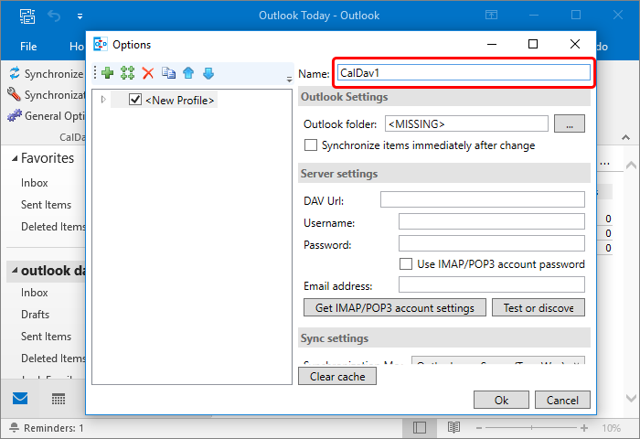Toggle the New Profile checkbox
The image size is (640, 439).
coord(135,100)
